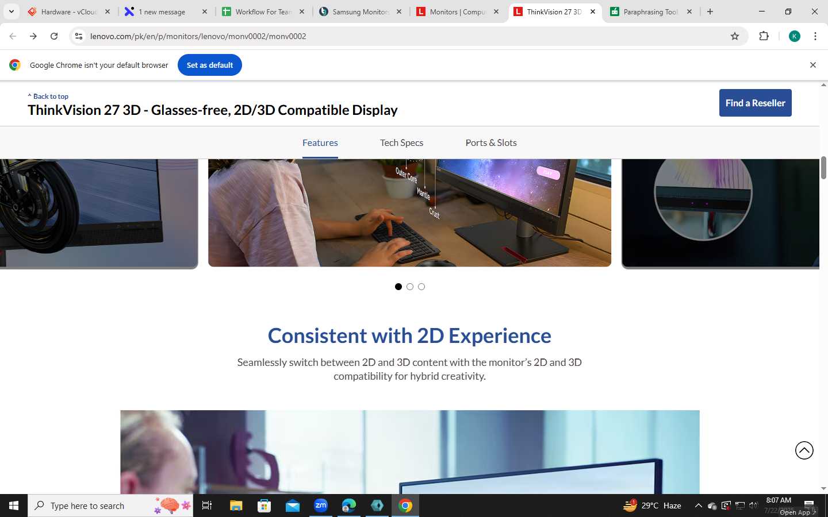The width and height of the screenshot is (828, 517).
Task: Click the network tray icon
Action: click(740, 506)
